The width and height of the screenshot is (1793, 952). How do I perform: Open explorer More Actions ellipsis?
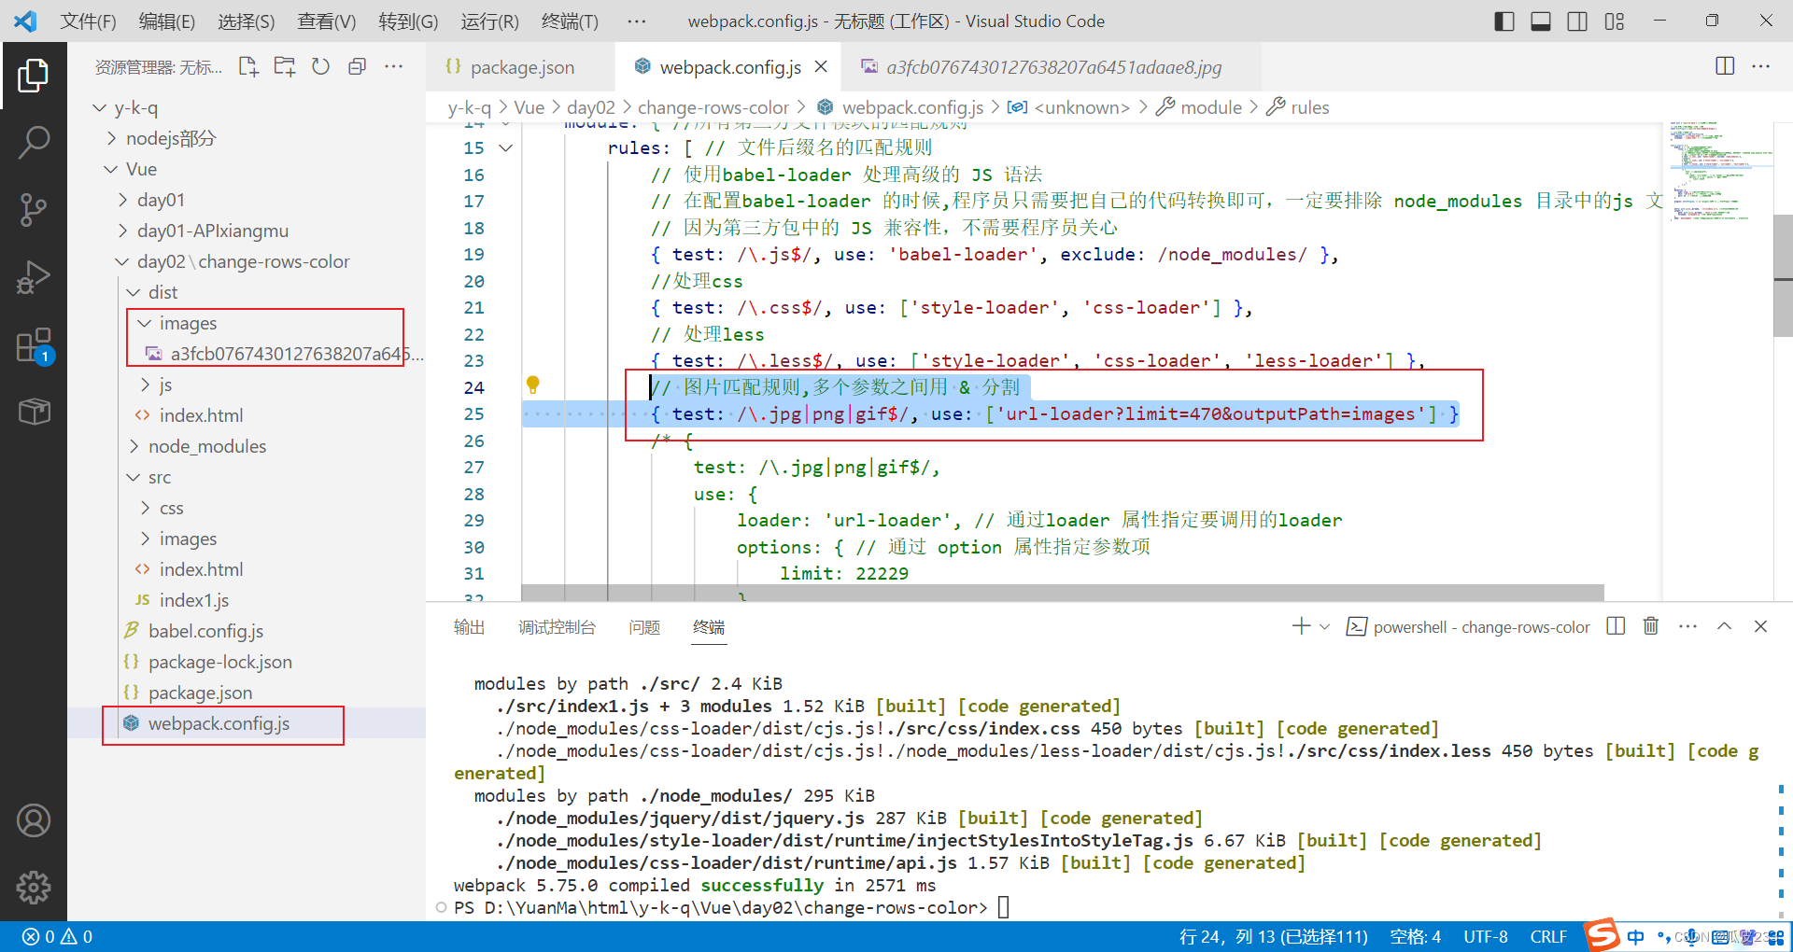point(394,66)
